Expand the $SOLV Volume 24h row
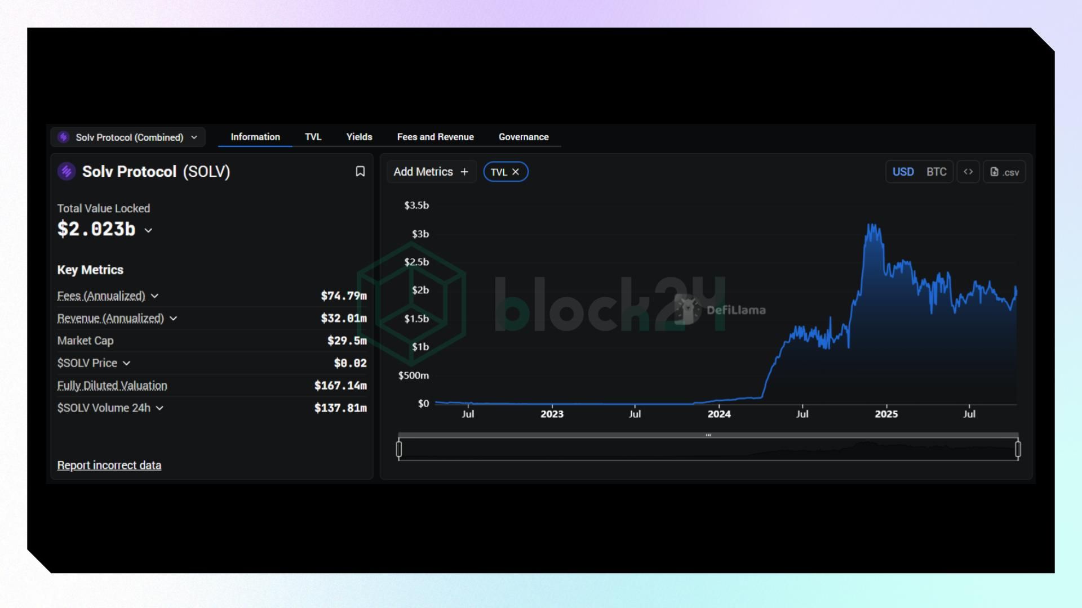 (159, 408)
